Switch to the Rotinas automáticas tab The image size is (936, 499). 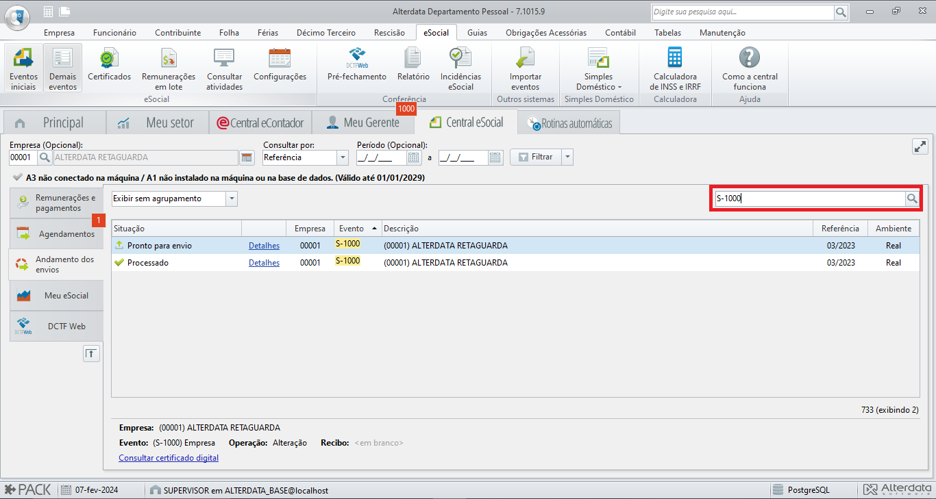569,123
